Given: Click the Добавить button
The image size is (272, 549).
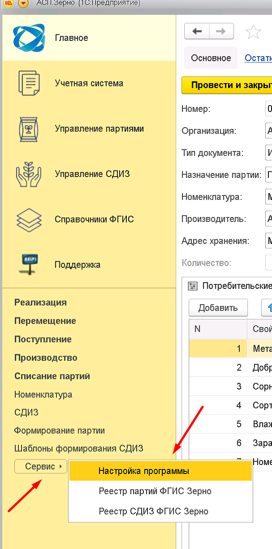Looking at the screenshot, I should pyautogui.click(x=218, y=308).
